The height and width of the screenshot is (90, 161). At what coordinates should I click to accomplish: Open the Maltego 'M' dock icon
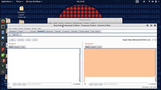coord(3,38)
